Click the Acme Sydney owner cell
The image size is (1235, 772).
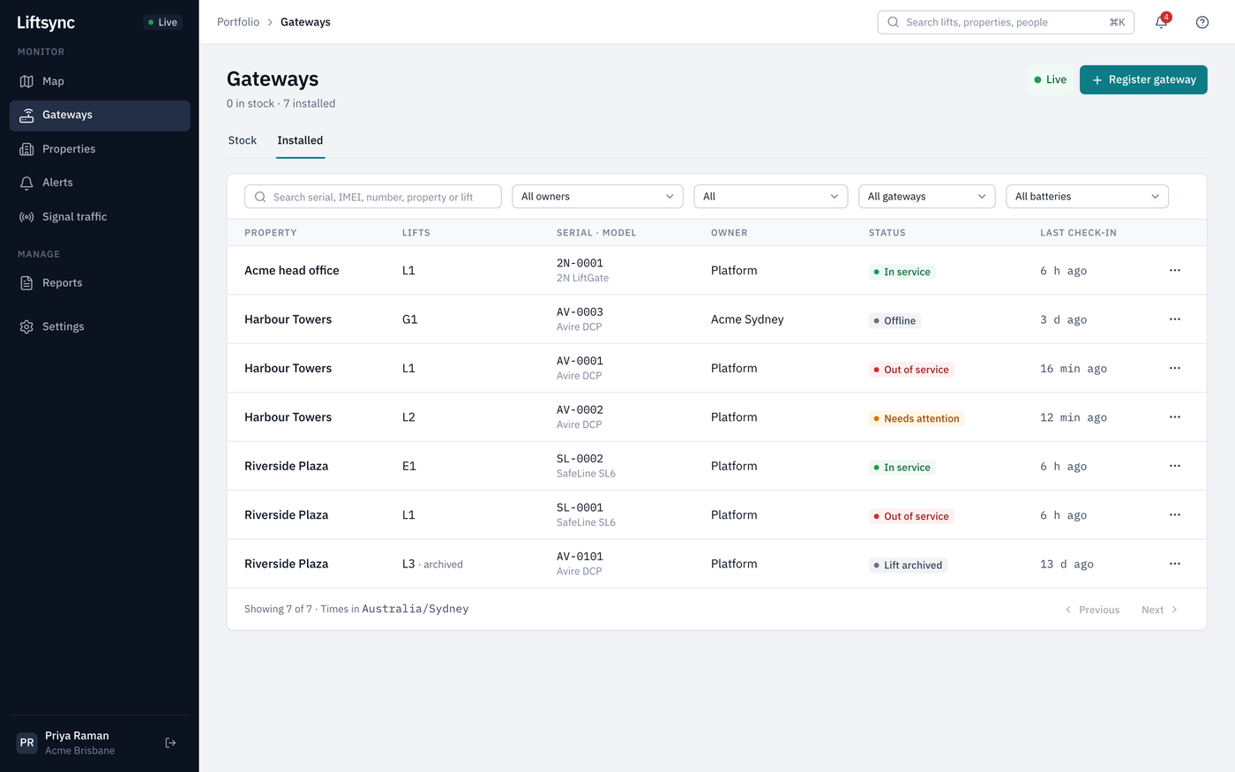747,319
